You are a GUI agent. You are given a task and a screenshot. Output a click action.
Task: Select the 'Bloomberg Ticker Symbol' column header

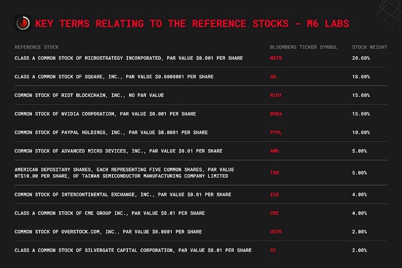click(304, 47)
